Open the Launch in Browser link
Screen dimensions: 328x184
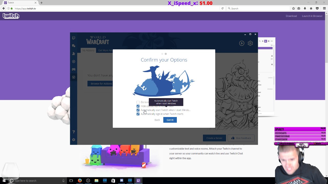312,16
